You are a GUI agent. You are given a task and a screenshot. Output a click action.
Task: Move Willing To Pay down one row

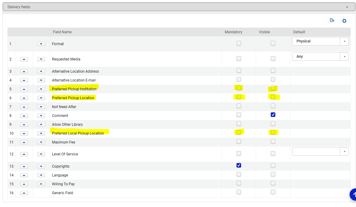pos(41,184)
